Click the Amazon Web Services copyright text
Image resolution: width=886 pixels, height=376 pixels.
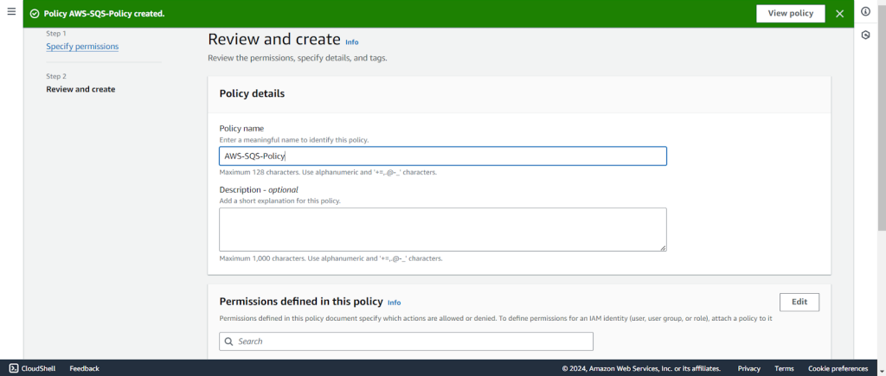(x=641, y=369)
